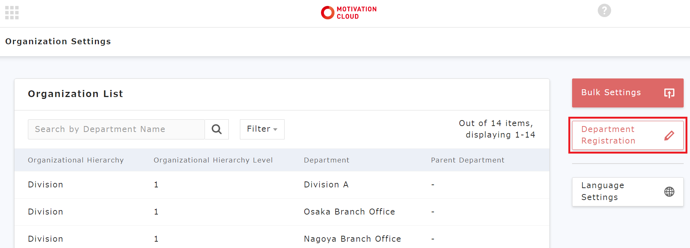This screenshot has height=248, width=690.
Task: Open the app grid menu icon
Action: pyautogui.click(x=12, y=13)
